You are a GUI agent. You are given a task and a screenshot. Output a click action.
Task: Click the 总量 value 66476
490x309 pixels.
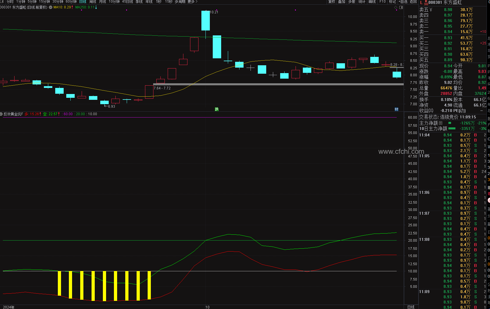click(446, 88)
